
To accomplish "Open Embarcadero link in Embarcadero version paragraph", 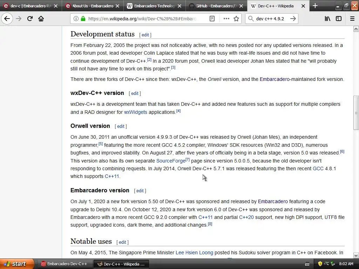I will point(273,201).
